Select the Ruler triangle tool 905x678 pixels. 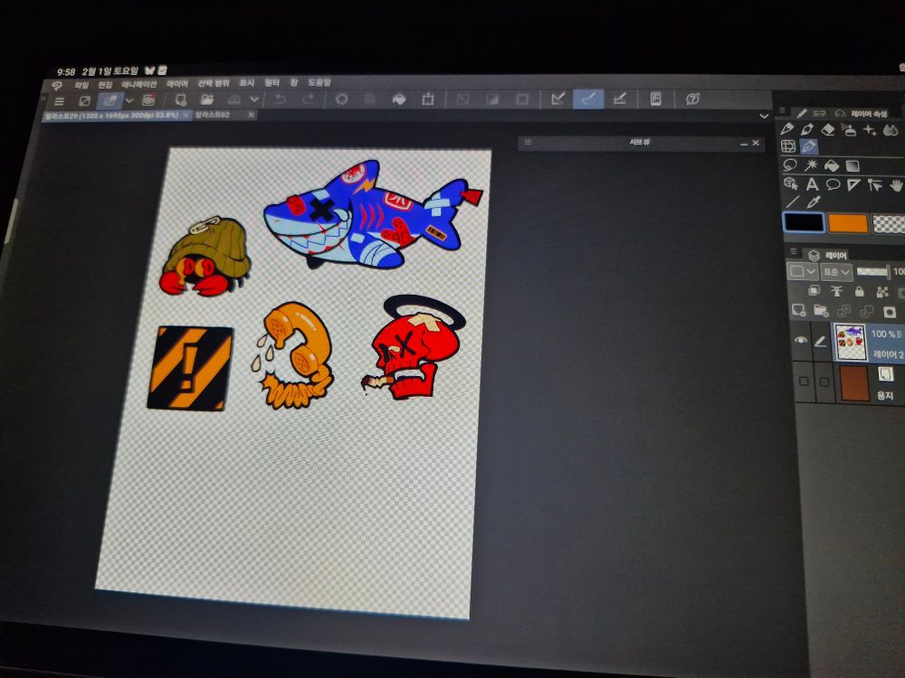[853, 185]
